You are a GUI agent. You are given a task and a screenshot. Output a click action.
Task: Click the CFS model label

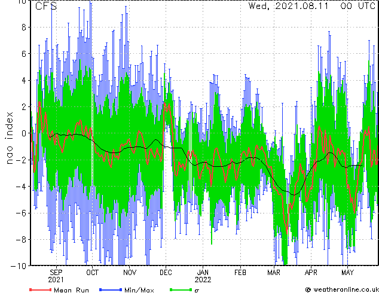point(46,6)
